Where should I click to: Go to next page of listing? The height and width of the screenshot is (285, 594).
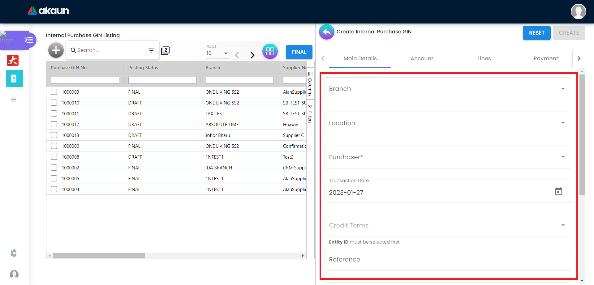[252, 55]
